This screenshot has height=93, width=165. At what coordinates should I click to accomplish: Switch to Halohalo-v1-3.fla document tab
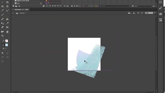(x=21, y=10)
